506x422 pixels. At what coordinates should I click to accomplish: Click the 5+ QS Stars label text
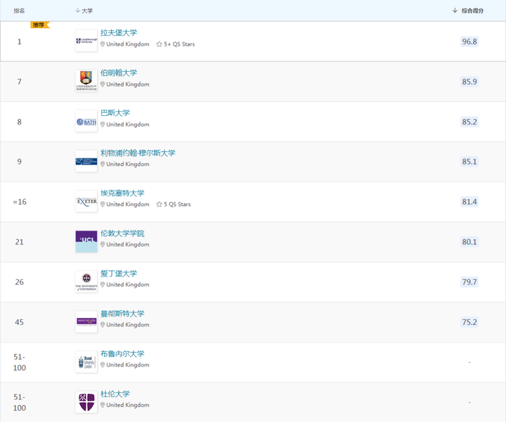pyautogui.click(x=179, y=44)
